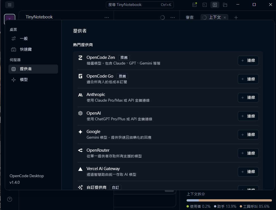The height and width of the screenshot is (210, 276).
Task: Click the keyboard icon beside 快速鍵
Action: 14,50
